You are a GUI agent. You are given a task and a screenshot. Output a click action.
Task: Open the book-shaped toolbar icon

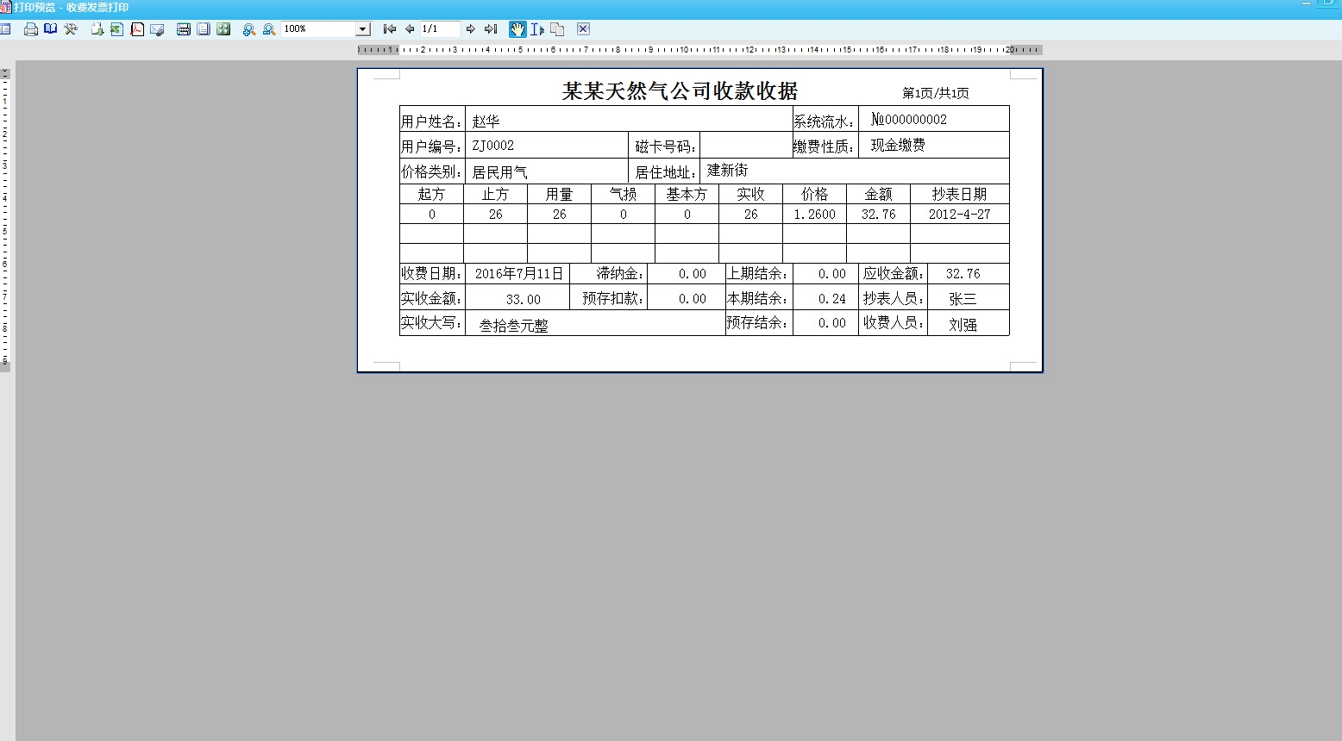point(51,29)
